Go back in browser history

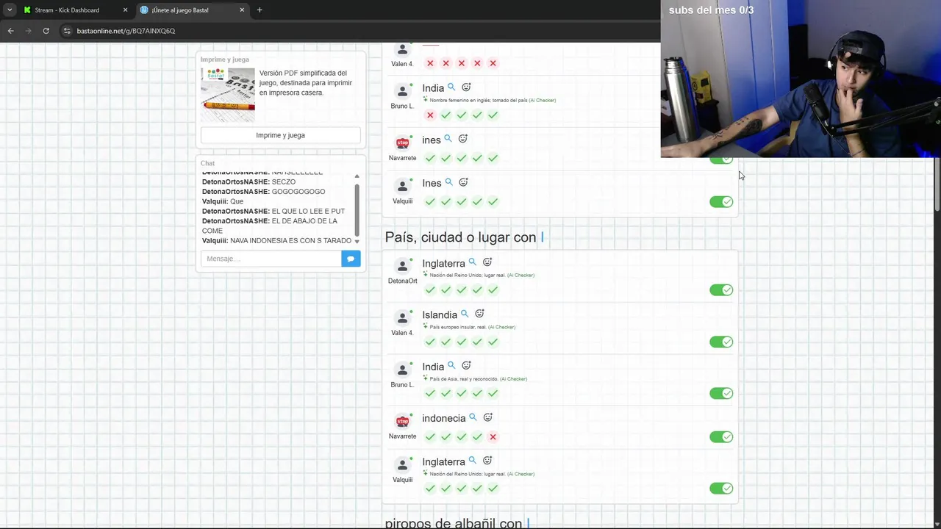[10, 31]
